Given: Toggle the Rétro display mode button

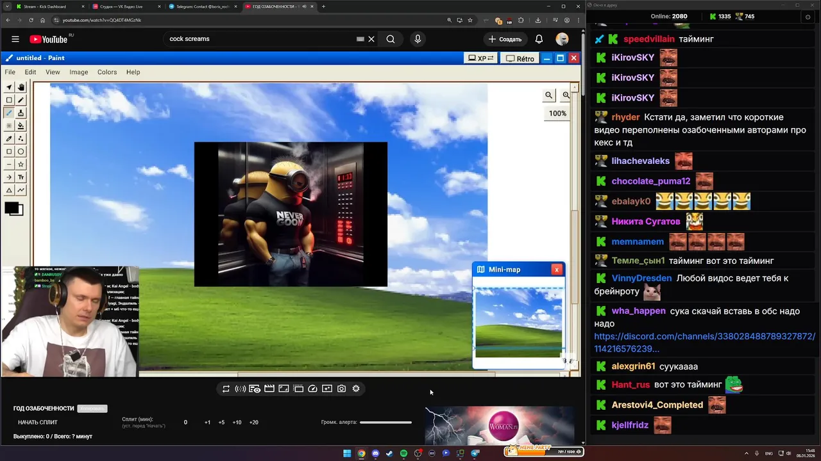Looking at the screenshot, I should coord(520,58).
